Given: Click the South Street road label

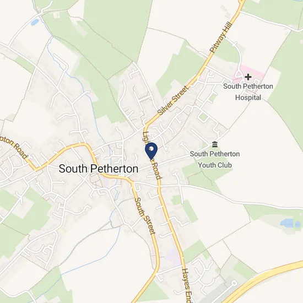Looking at the screenshot, I should pyautogui.click(x=145, y=215).
